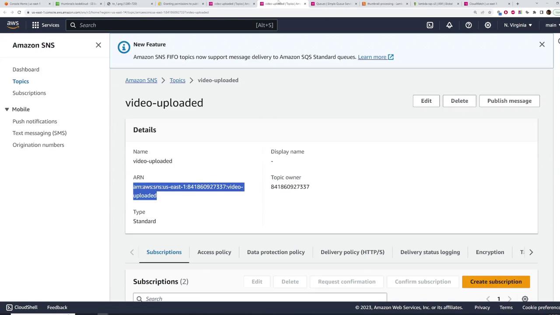Open the Delivery policy (HTTP/S) tab

[x=353, y=252]
